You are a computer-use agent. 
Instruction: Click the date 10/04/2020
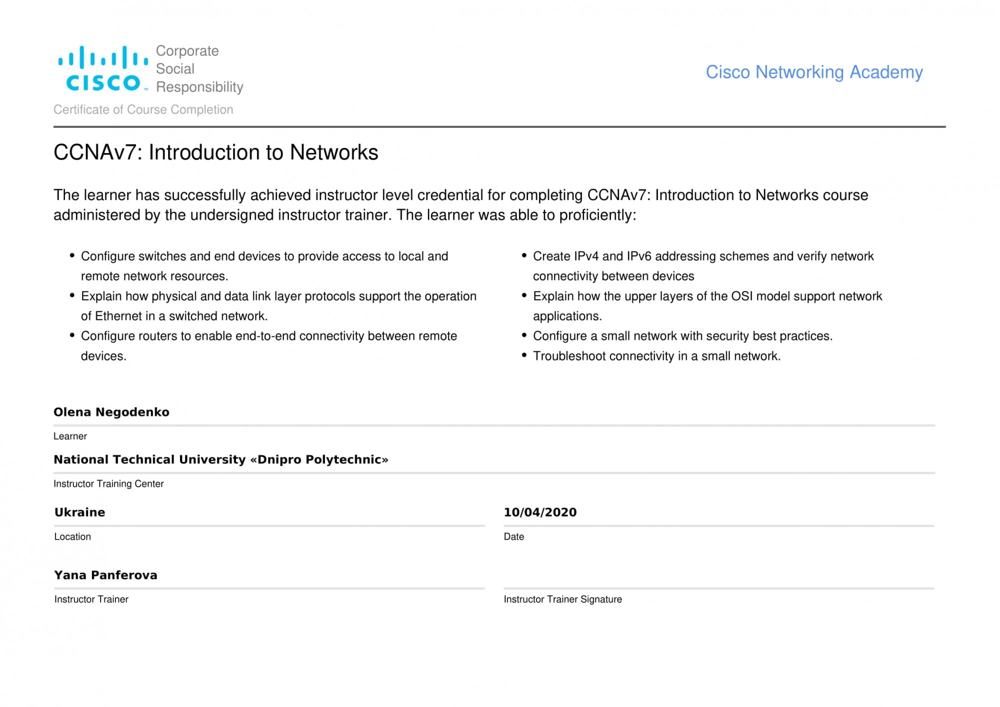coord(540,512)
